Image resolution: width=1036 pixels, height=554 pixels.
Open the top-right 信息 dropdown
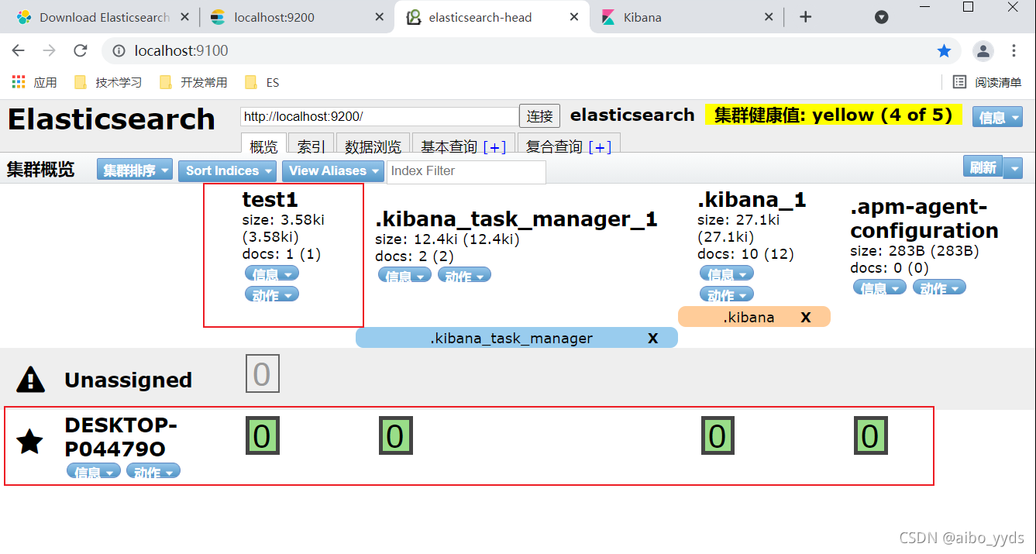(998, 117)
